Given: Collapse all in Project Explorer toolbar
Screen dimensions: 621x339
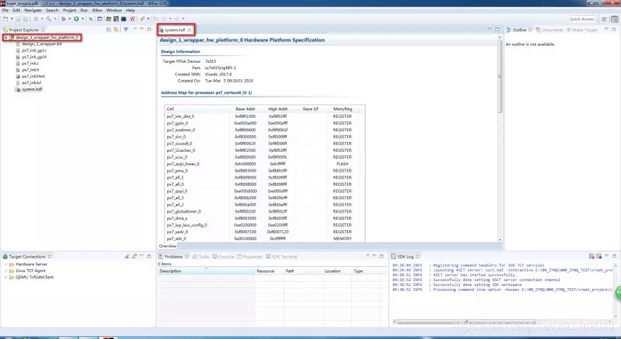Looking at the screenshot, I should click(x=108, y=30).
